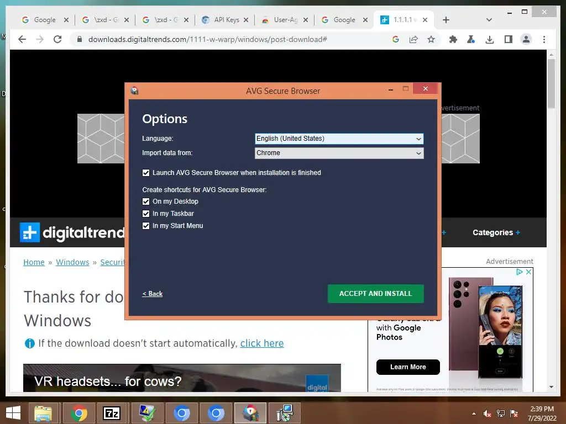Uncheck the In my Start Menu shortcut
Image resolution: width=566 pixels, height=424 pixels.
[x=146, y=226]
